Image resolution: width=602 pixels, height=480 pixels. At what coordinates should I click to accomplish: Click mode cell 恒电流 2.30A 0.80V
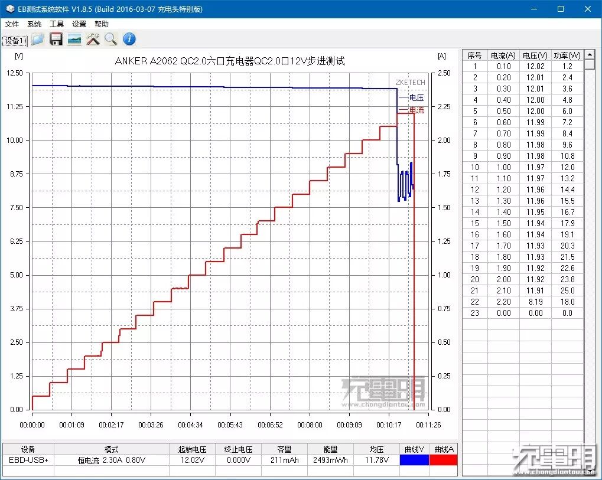pos(111,460)
